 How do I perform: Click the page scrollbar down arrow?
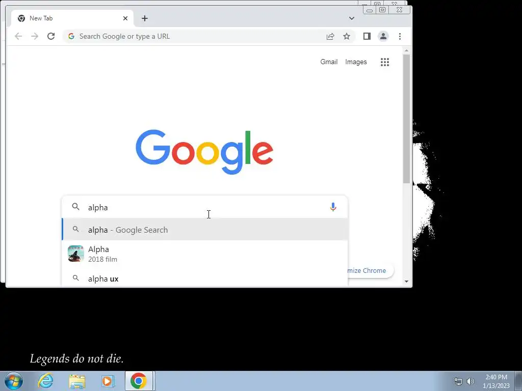[406, 281]
